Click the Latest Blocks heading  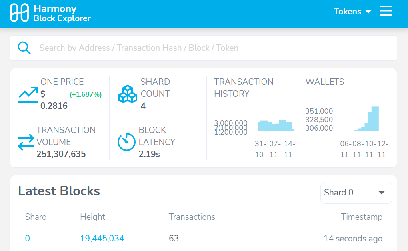[59, 191]
